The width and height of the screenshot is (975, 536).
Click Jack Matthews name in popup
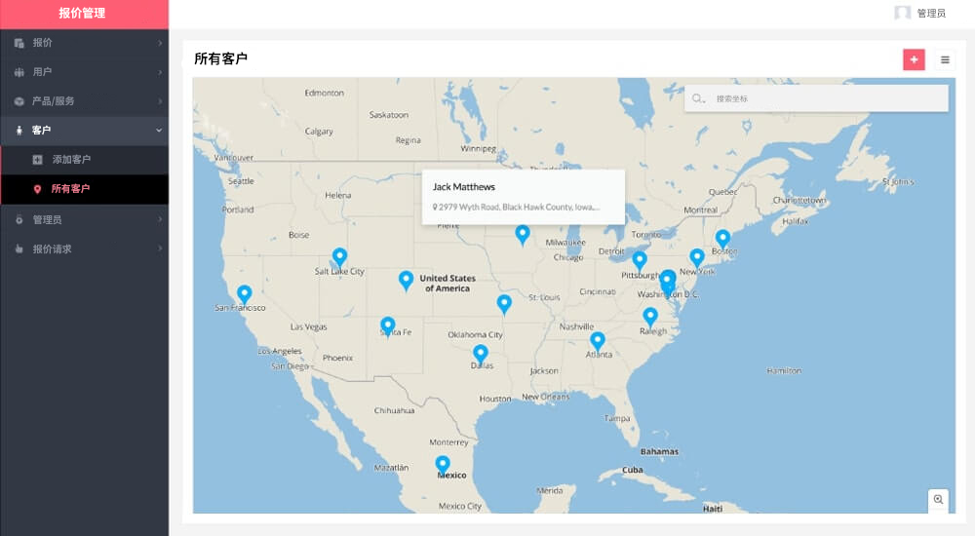pyautogui.click(x=464, y=186)
